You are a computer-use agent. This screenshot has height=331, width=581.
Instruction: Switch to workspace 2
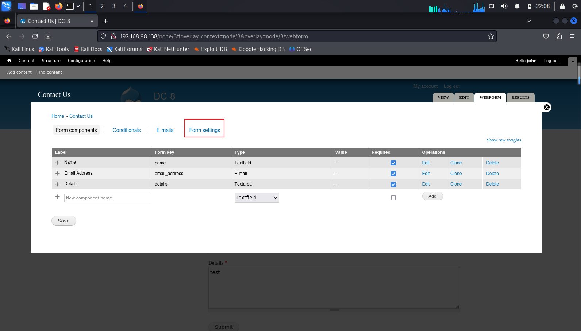coord(102,6)
